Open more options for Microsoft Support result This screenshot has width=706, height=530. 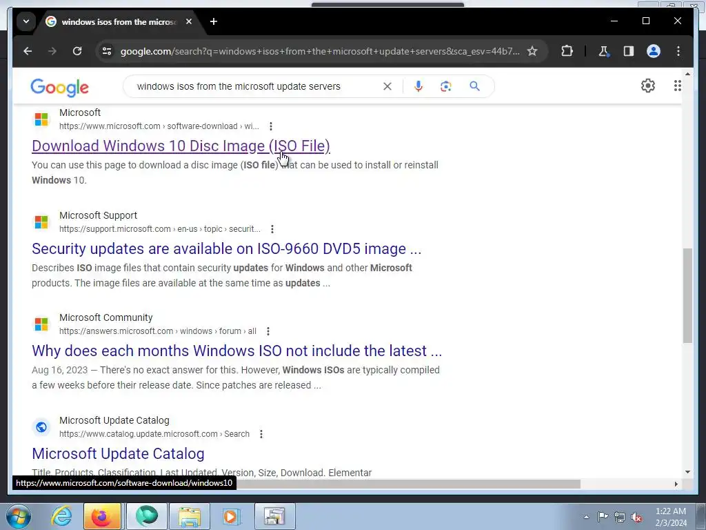[272, 229]
